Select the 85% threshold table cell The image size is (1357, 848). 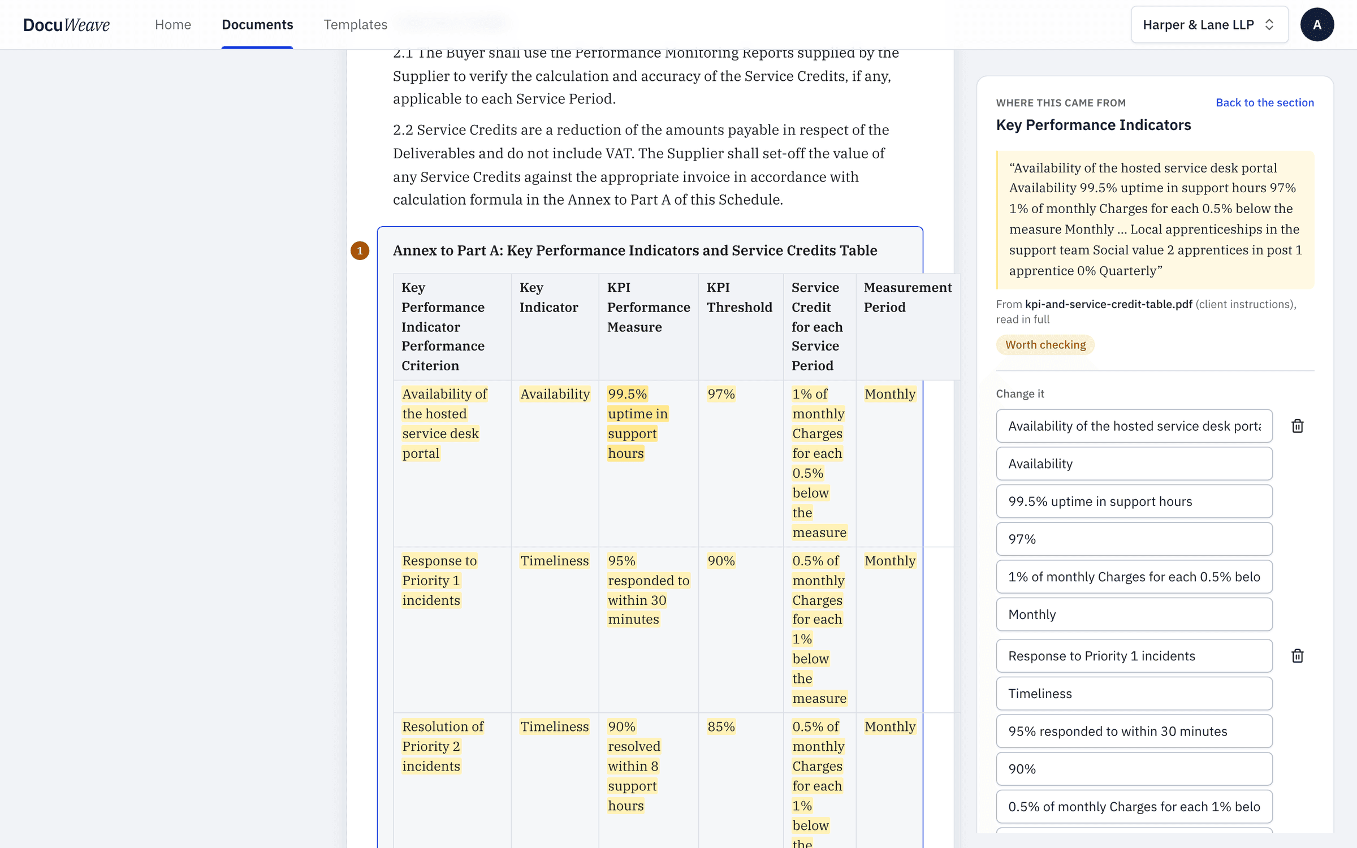click(741, 780)
